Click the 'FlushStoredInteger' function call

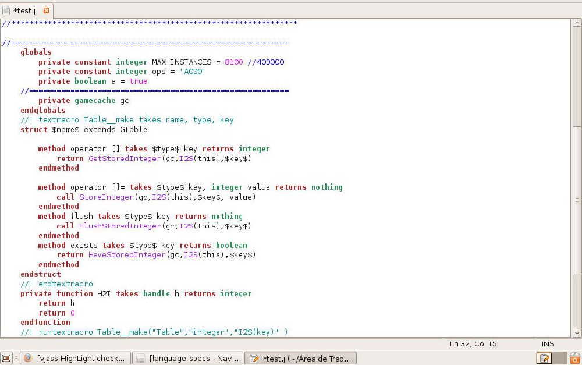click(x=120, y=226)
